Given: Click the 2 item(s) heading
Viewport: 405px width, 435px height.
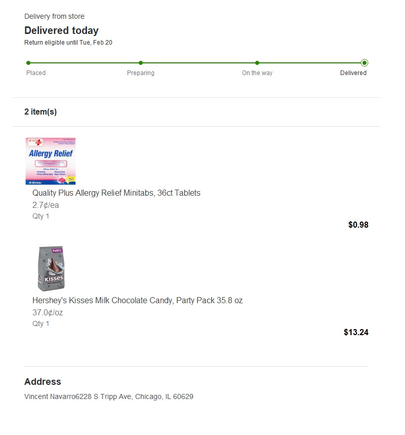Looking at the screenshot, I should click(x=40, y=112).
